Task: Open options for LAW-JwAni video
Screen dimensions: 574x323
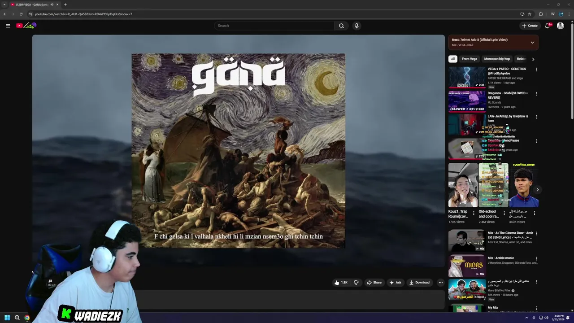Action: (536, 117)
